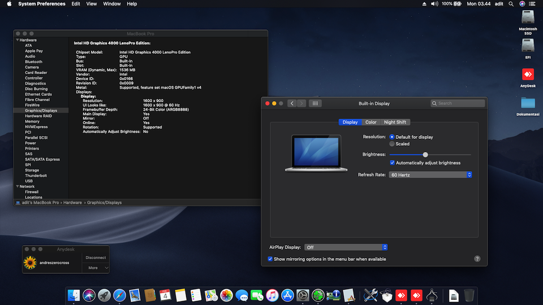Switch to the Color tab
This screenshot has height=305, width=543.
click(x=371, y=122)
